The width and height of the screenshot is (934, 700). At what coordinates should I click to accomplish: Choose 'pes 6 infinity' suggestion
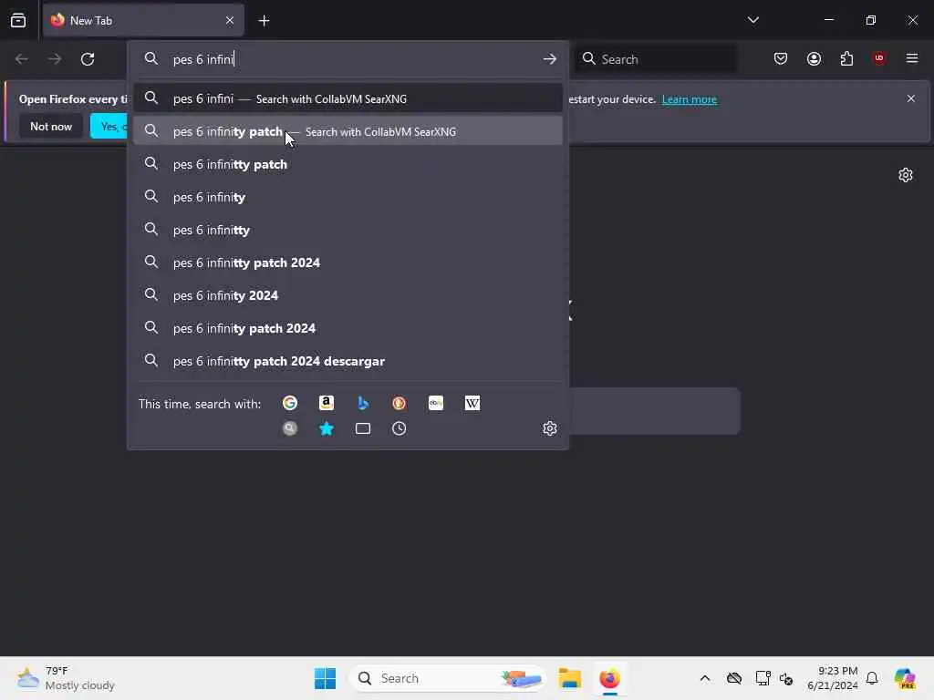[348, 197]
